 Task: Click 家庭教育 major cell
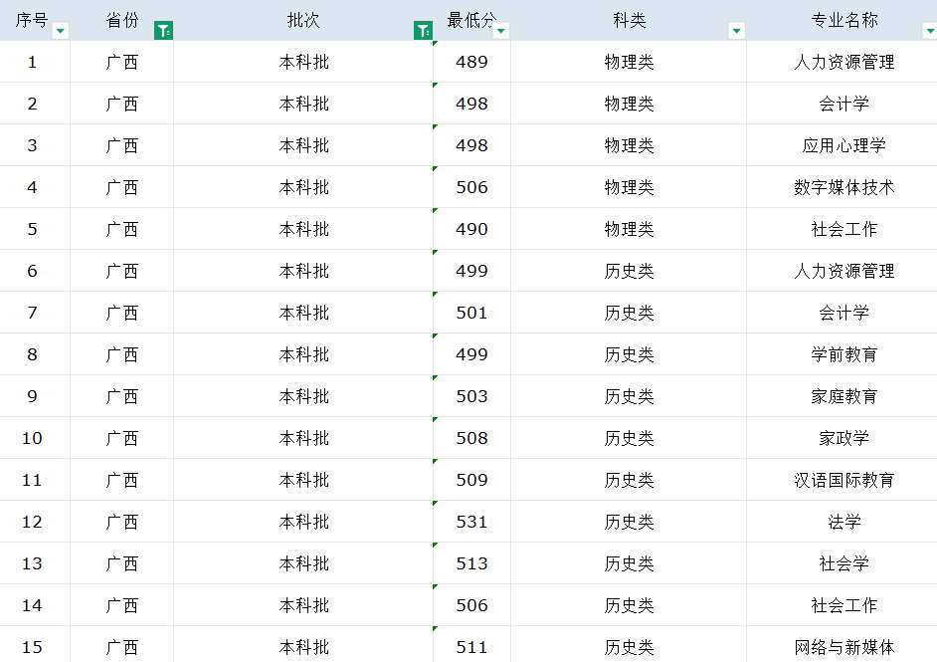843,396
